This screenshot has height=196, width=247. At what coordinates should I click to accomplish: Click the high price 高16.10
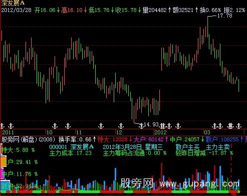pyautogui.click(x=72, y=10)
